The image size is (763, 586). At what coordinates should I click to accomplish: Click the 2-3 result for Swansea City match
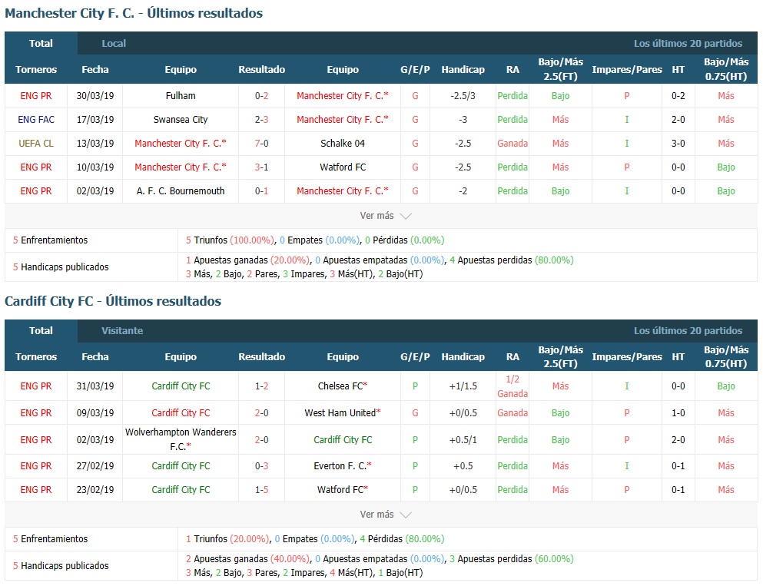coord(261,120)
